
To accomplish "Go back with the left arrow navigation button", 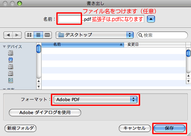I will [x=8, y=35].
